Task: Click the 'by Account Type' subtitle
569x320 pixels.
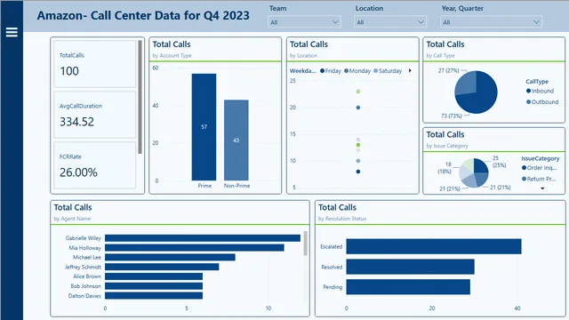Action: (172, 55)
